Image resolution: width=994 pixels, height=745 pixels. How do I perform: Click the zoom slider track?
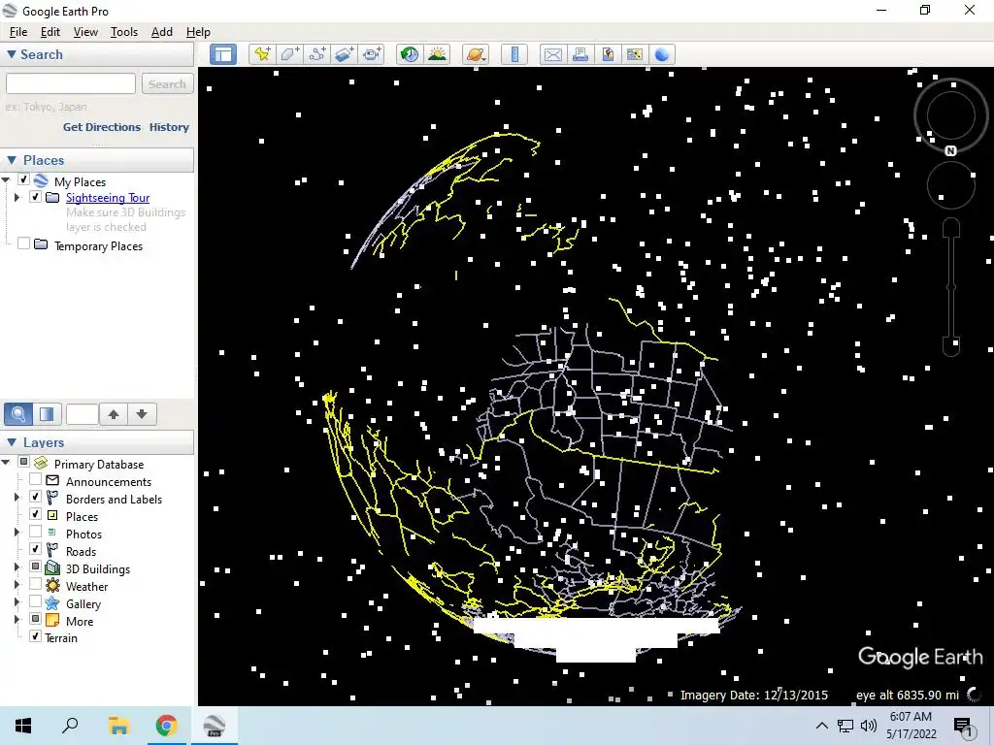pos(951,287)
